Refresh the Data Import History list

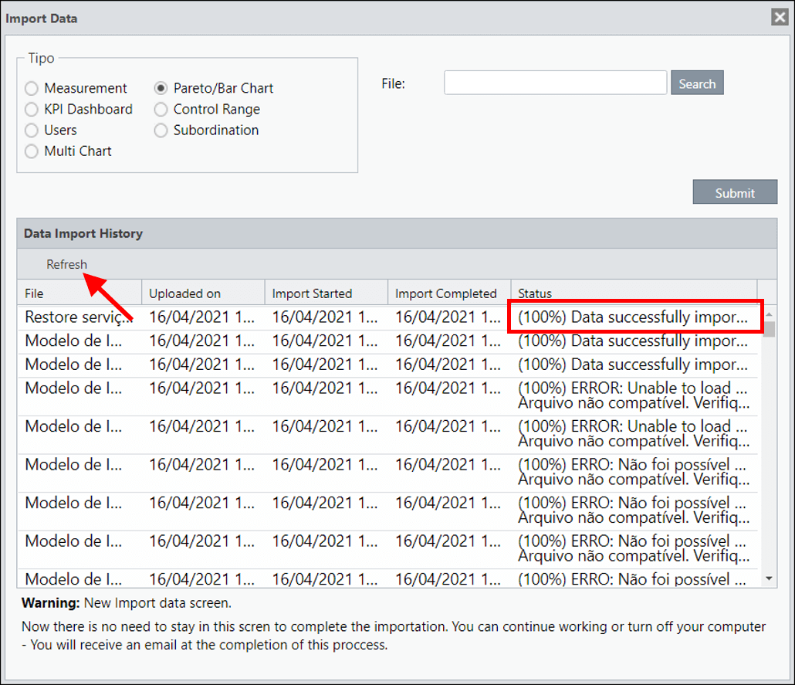(x=67, y=264)
